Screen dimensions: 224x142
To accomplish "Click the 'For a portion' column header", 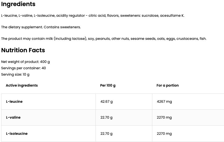I will point(167,85).
